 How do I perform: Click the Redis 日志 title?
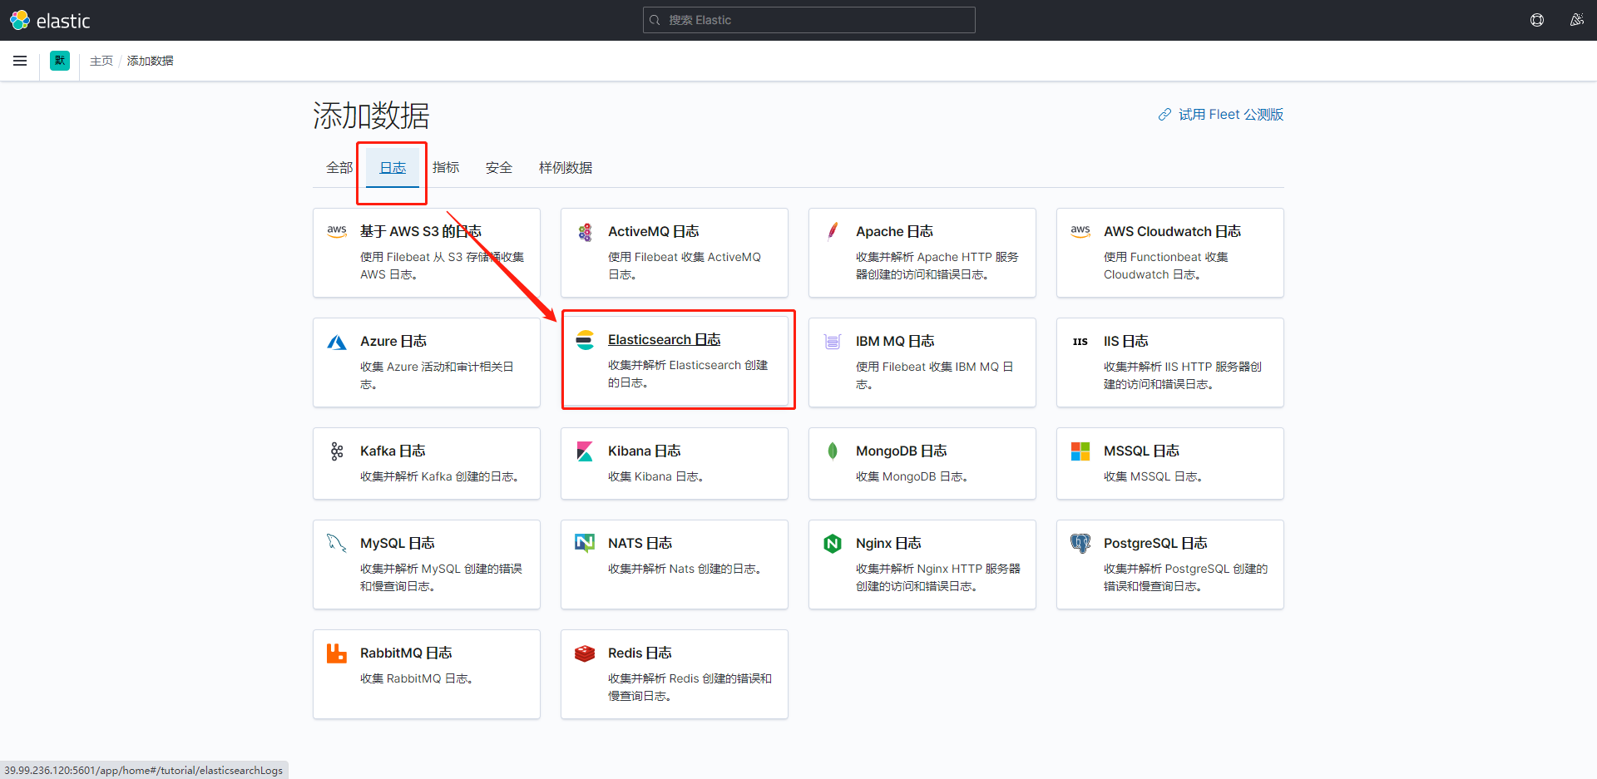pyautogui.click(x=640, y=653)
